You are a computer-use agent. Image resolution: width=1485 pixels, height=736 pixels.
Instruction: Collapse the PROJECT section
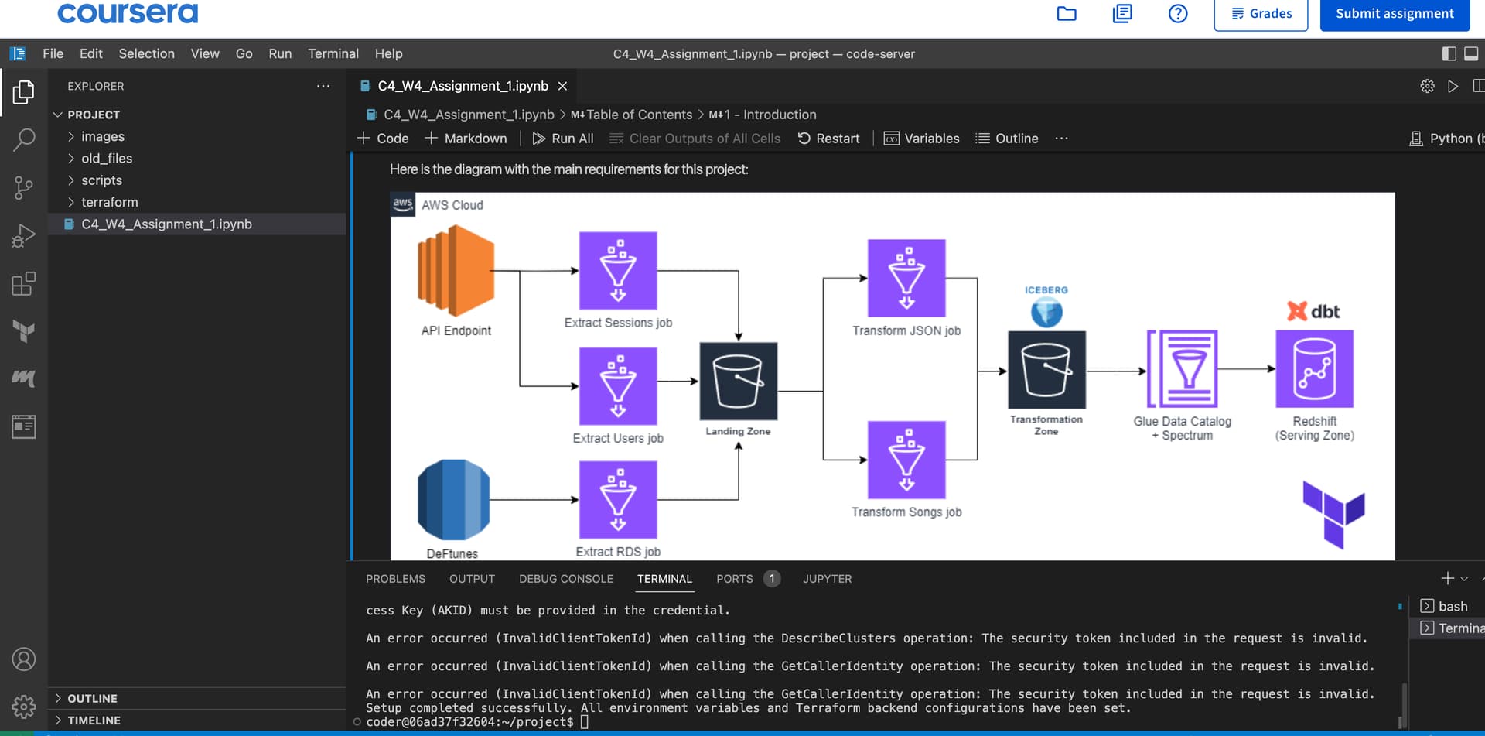coord(197,115)
